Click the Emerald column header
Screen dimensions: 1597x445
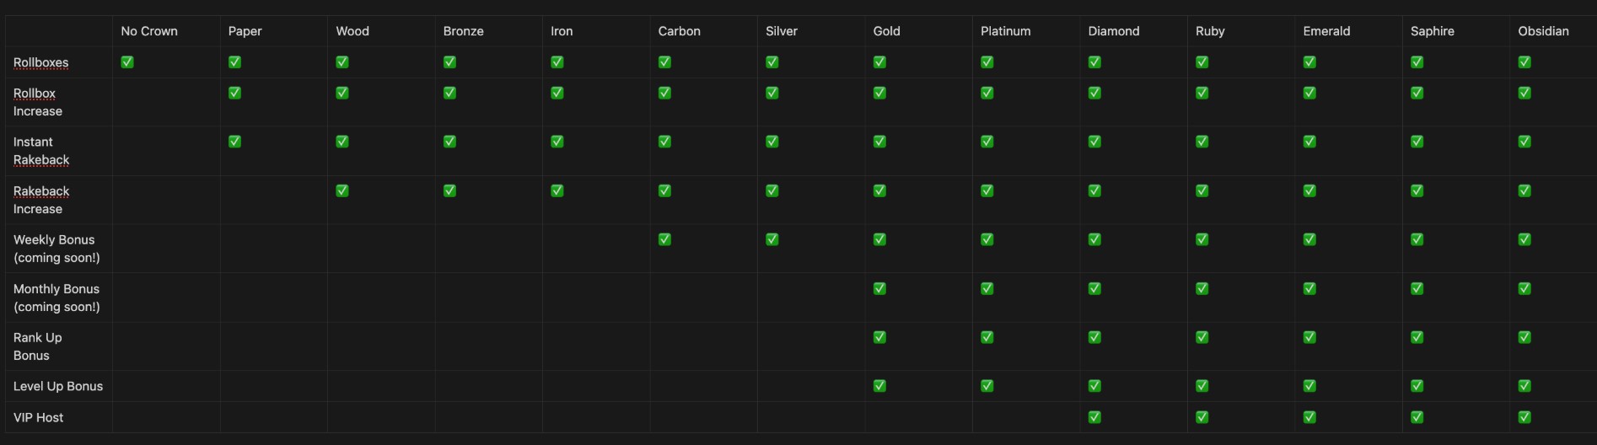click(x=1326, y=31)
